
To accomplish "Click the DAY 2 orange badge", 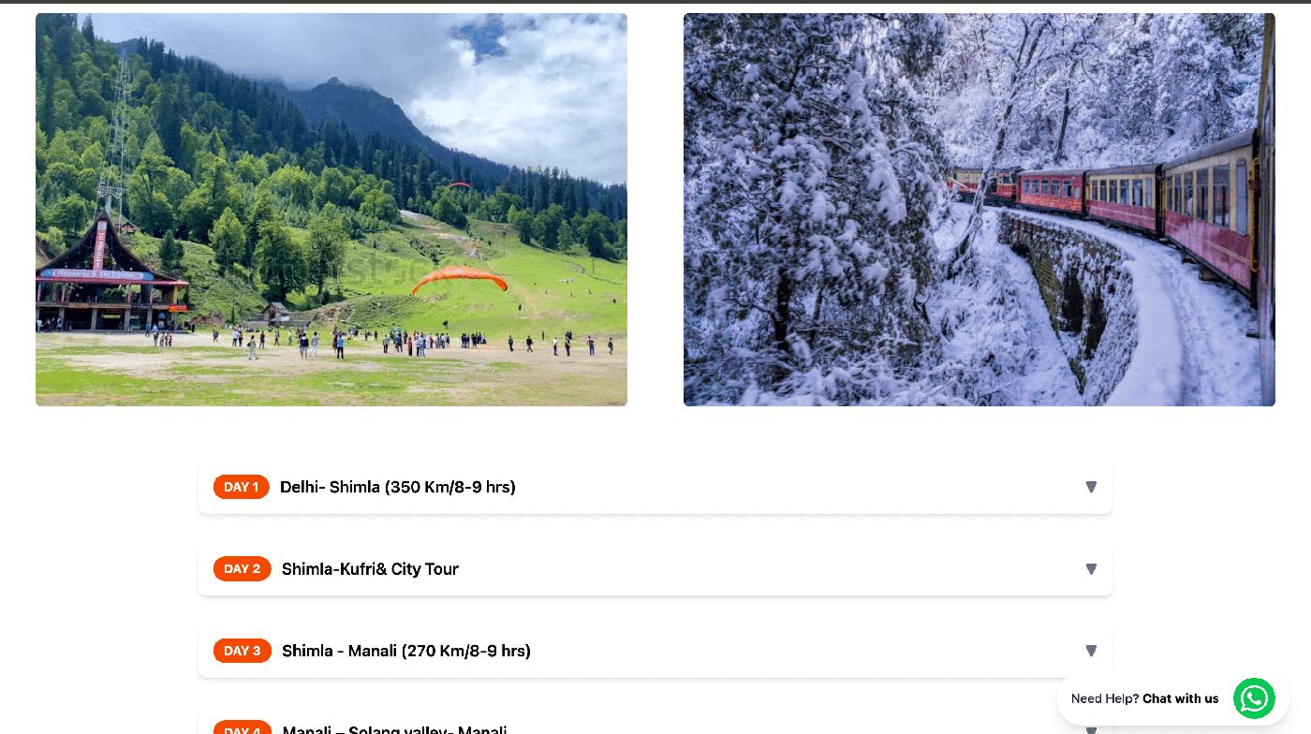I will coord(243,569).
